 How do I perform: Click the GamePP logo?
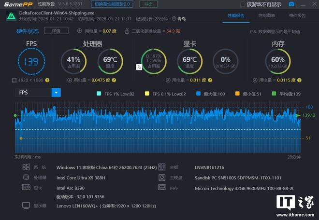pyautogui.click(x=18, y=4)
